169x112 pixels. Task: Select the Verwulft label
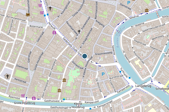coord(52,26)
